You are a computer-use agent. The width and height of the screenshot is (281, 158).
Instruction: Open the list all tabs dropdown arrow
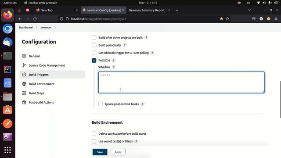[249, 10]
